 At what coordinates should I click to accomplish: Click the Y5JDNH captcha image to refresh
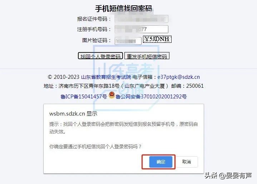157,39
